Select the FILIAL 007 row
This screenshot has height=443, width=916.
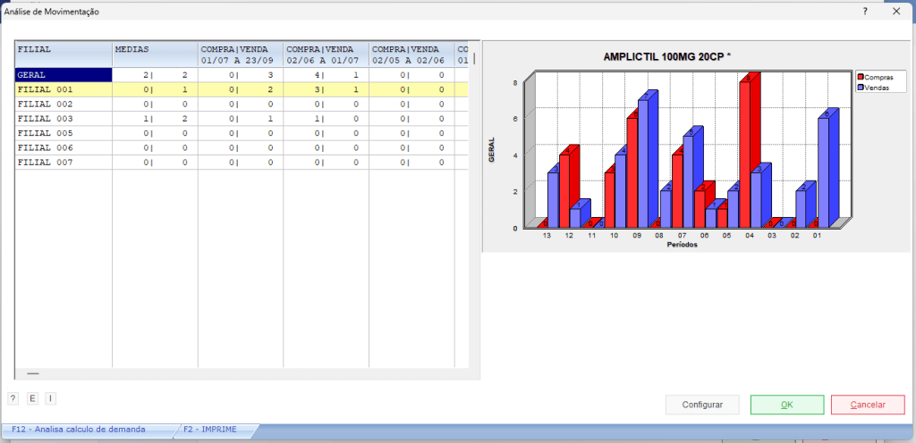63,162
